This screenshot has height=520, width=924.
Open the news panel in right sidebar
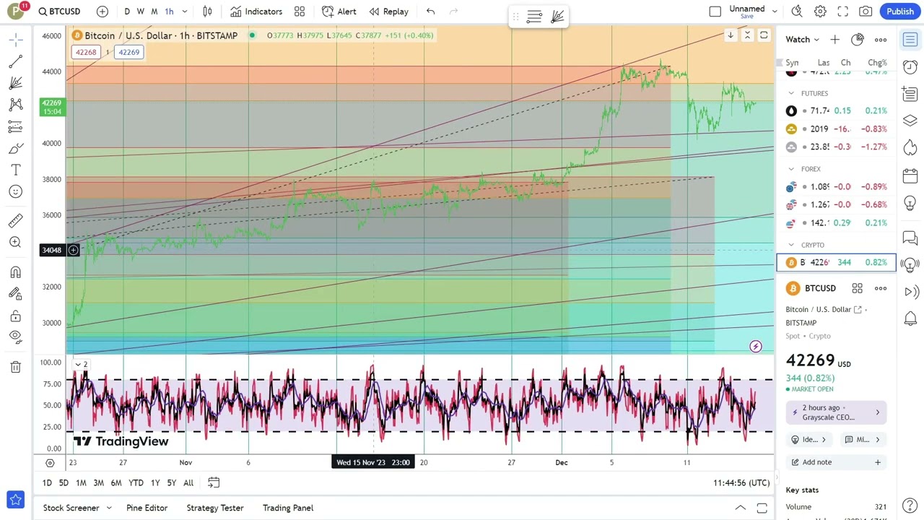click(910, 93)
